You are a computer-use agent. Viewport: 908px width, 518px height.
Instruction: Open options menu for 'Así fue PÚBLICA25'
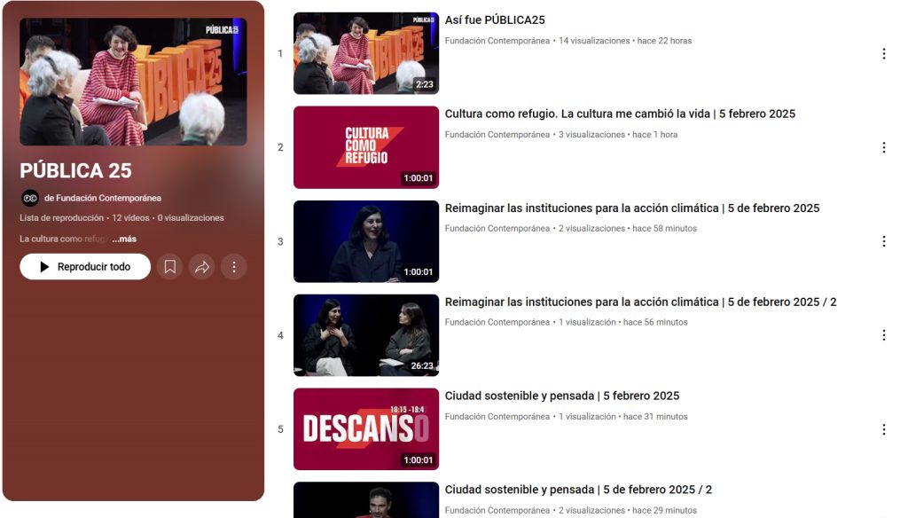(x=883, y=53)
